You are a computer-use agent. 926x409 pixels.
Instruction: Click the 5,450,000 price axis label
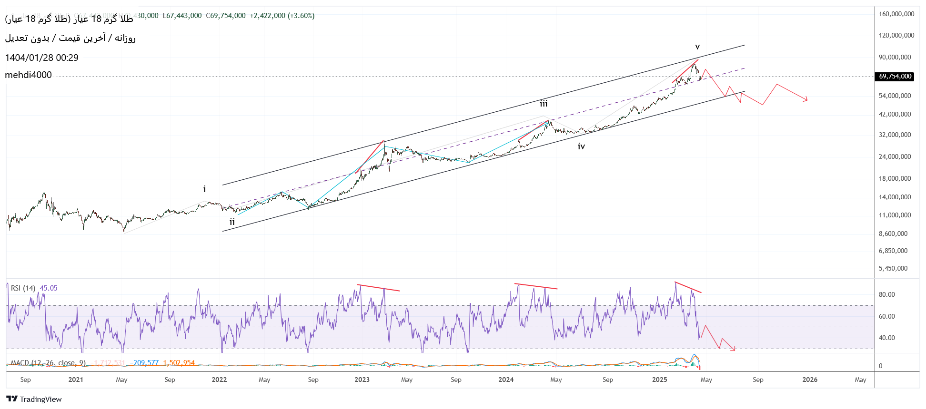(x=893, y=268)
